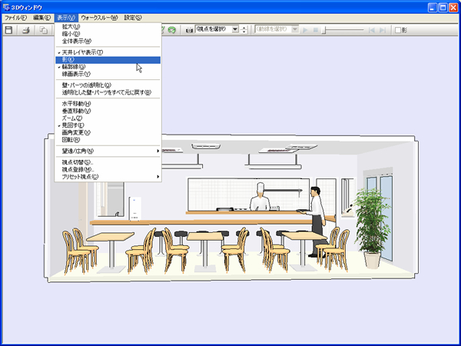Open 視点切替(S)... dialog
Viewport: 461px width, 346px height.
pos(108,162)
